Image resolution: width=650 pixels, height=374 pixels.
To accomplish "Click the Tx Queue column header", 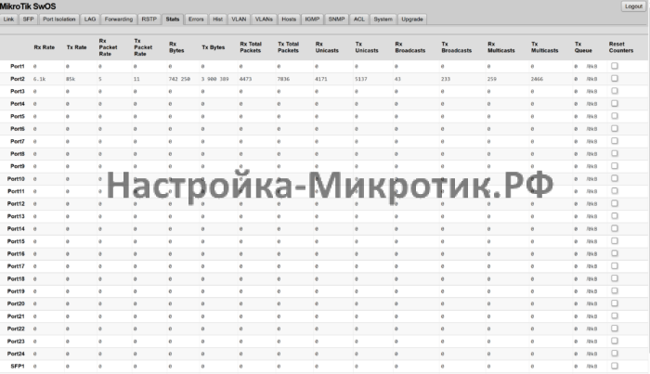I will [583, 47].
